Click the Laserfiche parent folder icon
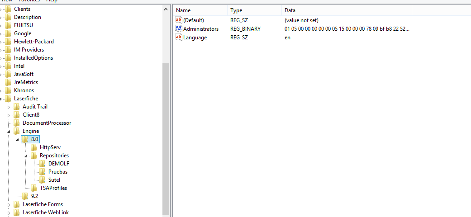 coord(8,98)
